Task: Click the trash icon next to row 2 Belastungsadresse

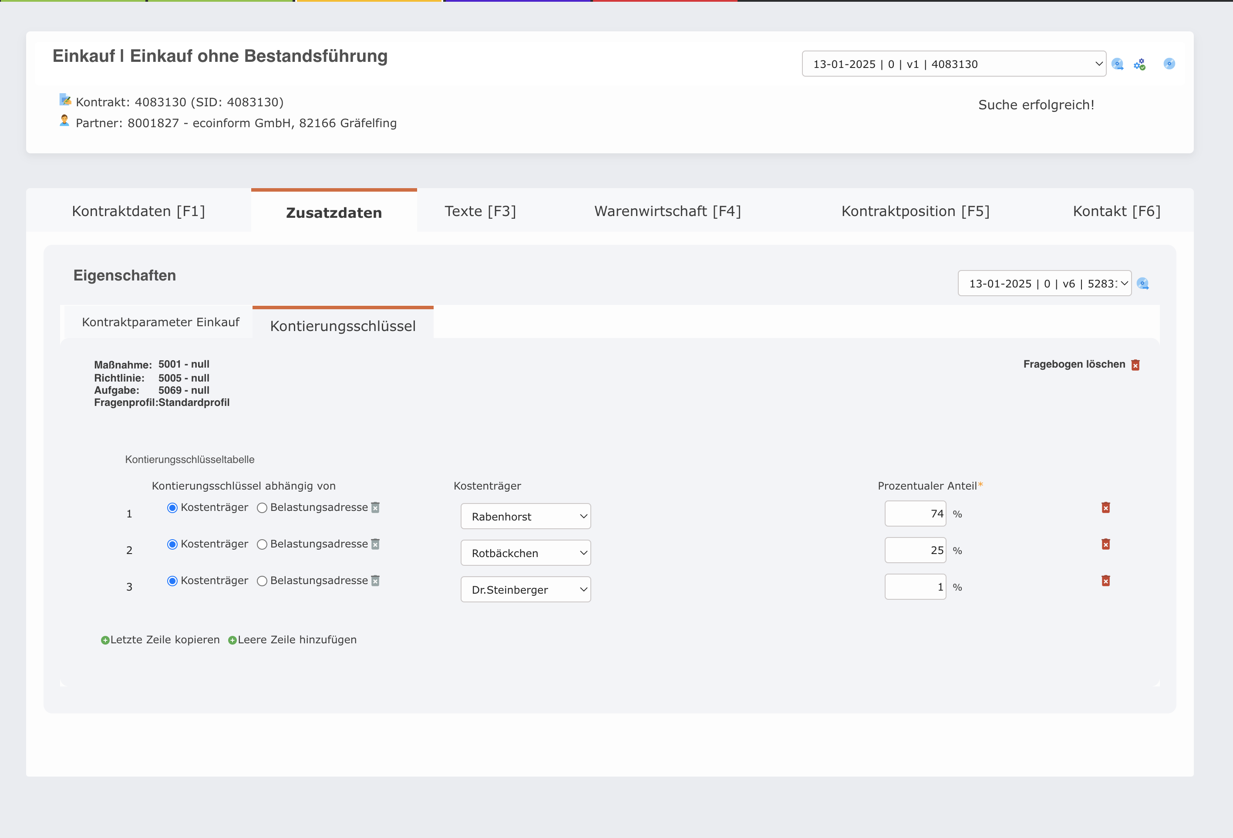Action: 376,544
